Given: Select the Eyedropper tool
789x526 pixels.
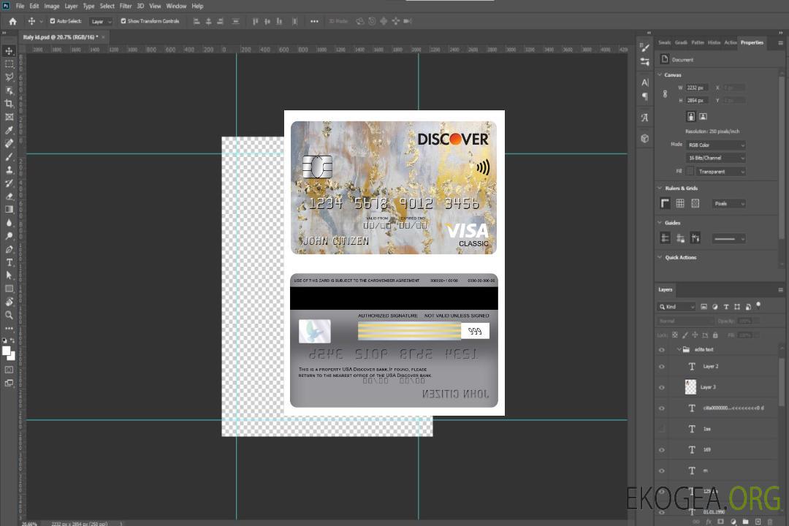Looking at the screenshot, I should click(9, 130).
